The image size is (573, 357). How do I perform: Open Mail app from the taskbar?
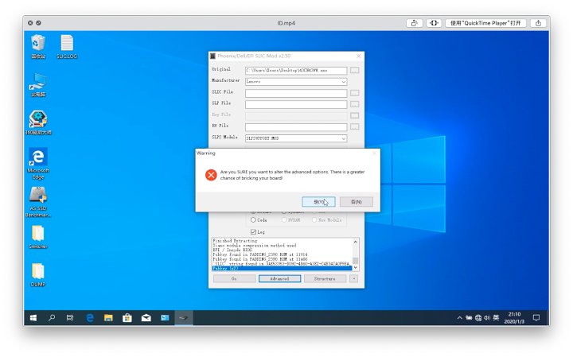(146, 317)
